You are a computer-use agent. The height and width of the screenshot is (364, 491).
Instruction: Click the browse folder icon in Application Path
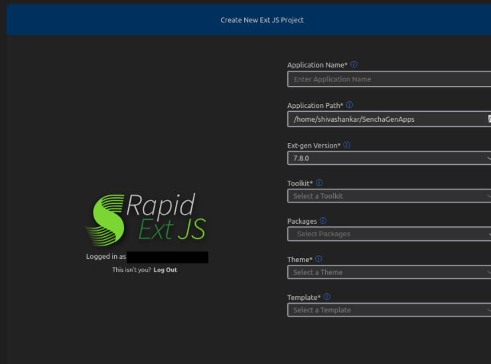(489, 119)
